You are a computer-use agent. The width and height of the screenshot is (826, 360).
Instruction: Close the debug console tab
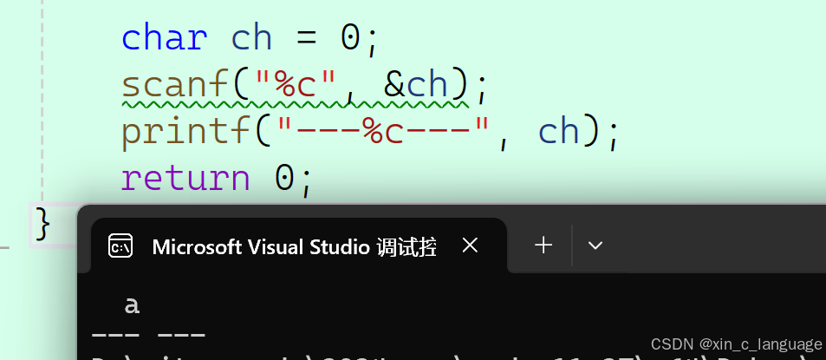(x=470, y=245)
